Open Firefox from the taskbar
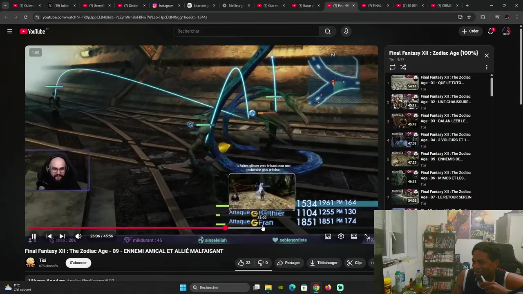 click(x=328, y=287)
